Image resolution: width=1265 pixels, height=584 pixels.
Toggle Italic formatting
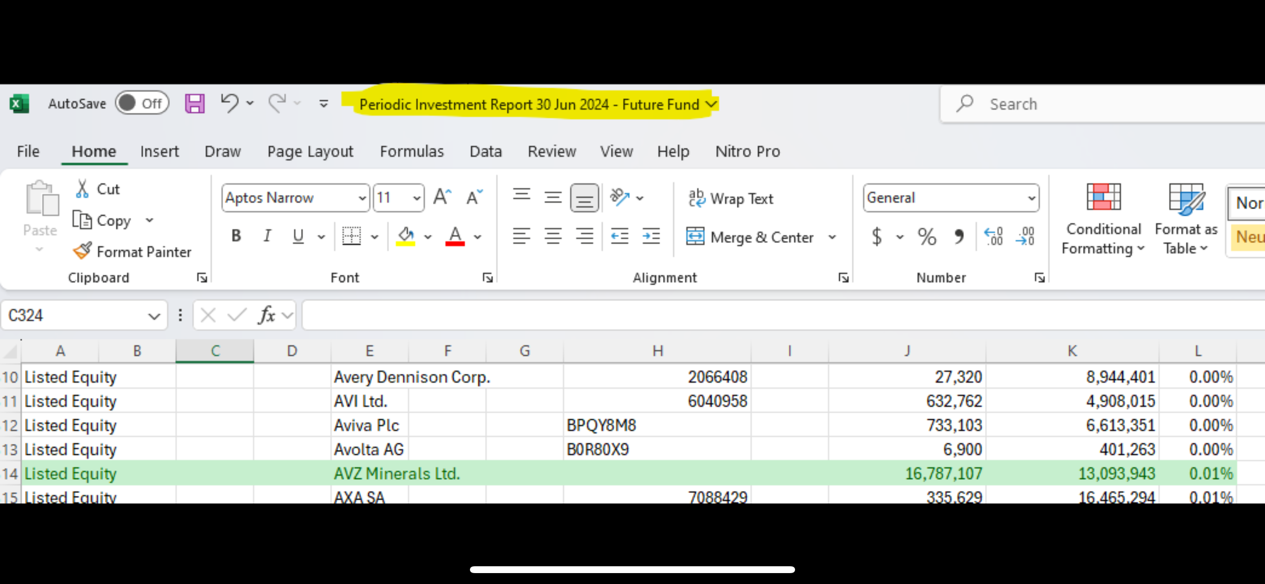coord(267,237)
